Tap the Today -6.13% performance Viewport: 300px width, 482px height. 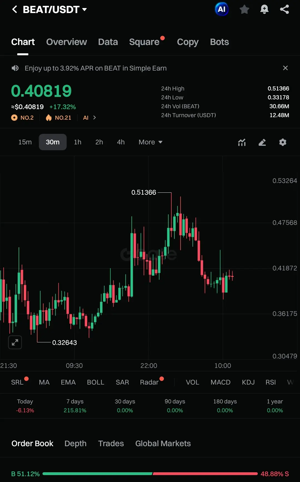tap(25, 406)
